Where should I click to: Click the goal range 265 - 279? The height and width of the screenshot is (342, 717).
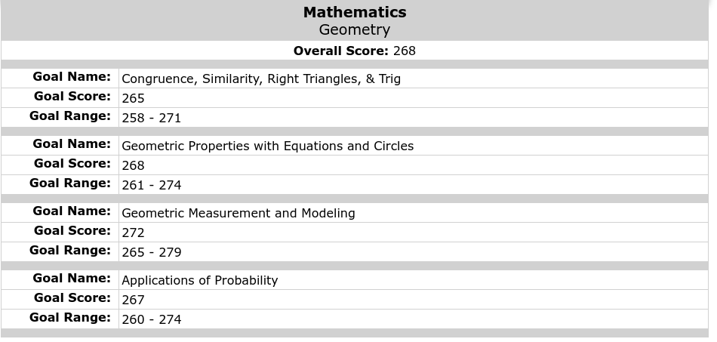(x=151, y=252)
